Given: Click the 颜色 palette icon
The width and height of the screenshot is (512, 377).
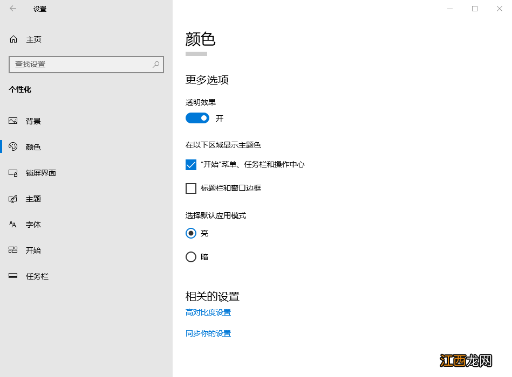Looking at the screenshot, I should [x=13, y=146].
